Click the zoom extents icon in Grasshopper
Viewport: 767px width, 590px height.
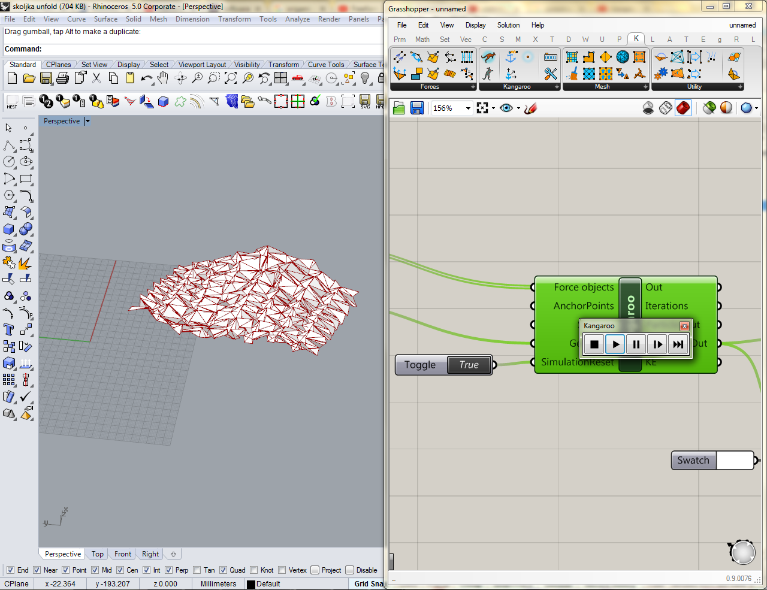pyautogui.click(x=482, y=108)
